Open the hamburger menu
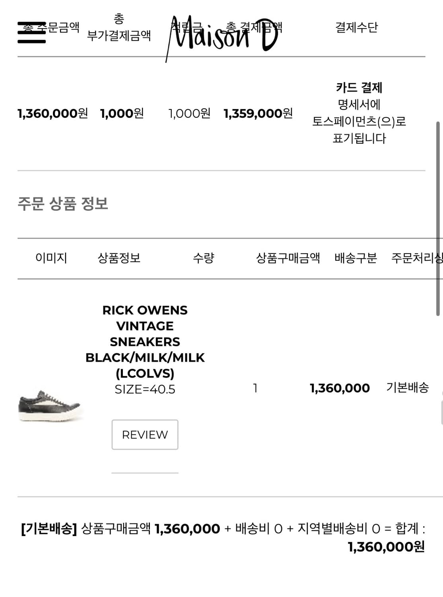The height and width of the screenshot is (597, 443). point(31,33)
